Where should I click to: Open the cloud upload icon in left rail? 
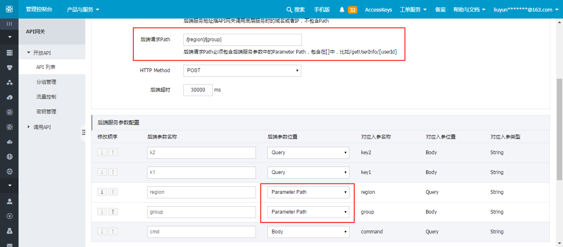coord(9,97)
